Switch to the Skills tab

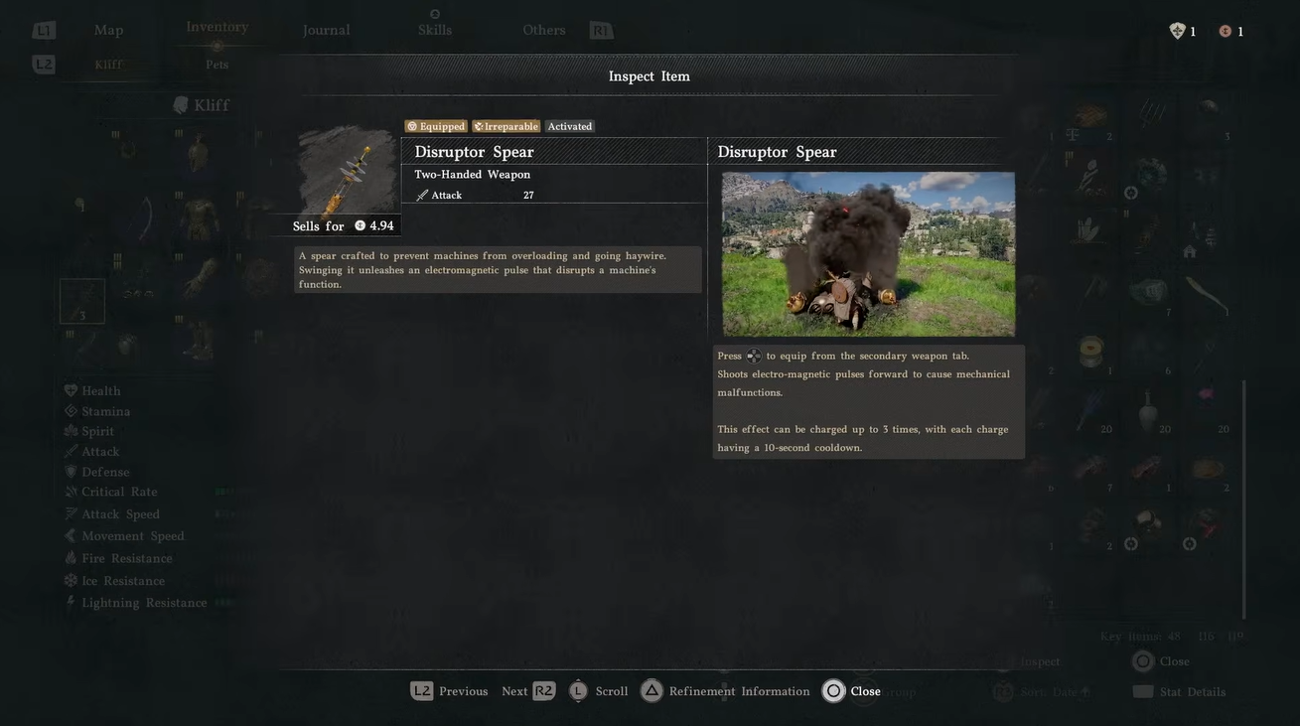click(x=435, y=30)
